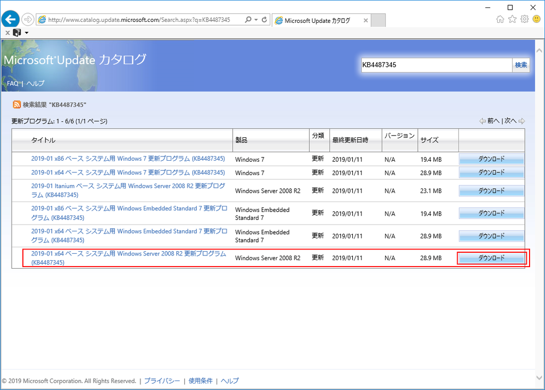Viewport: 545px width, 390px height.
Task: Open x64 Windows 7 update KB4487345 link
Action: pyautogui.click(x=128, y=172)
